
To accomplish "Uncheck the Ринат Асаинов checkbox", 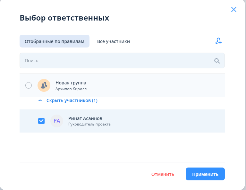I will tap(41, 121).
